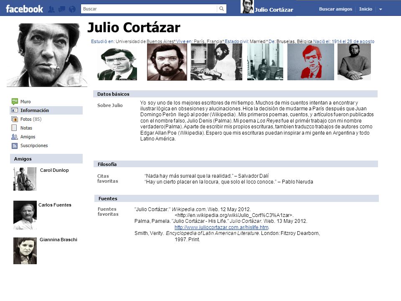Click the Amigos people icon
Image resolution: width=401 pixels, height=301 pixels.
(x=15, y=137)
